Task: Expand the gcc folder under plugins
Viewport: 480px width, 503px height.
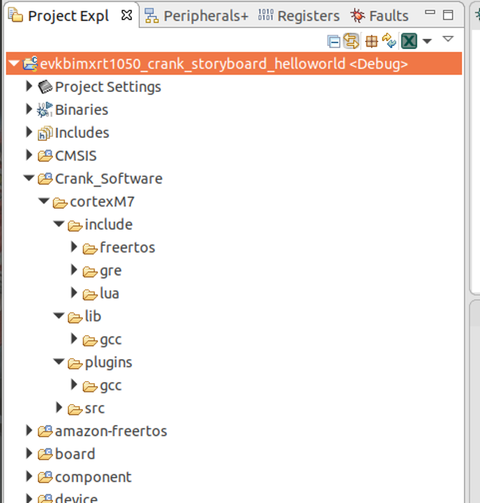Action: click(x=74, y=384)
